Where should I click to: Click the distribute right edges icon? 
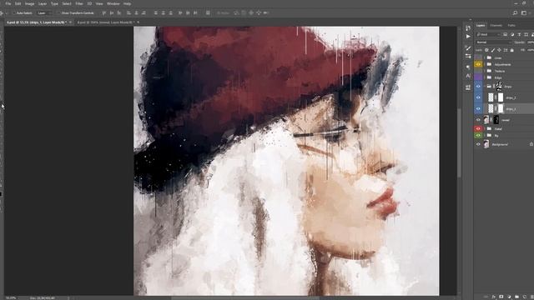tap(195, 13)
